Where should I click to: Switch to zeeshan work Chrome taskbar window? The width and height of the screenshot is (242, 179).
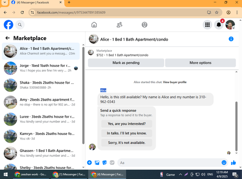(x=30, y=174)
